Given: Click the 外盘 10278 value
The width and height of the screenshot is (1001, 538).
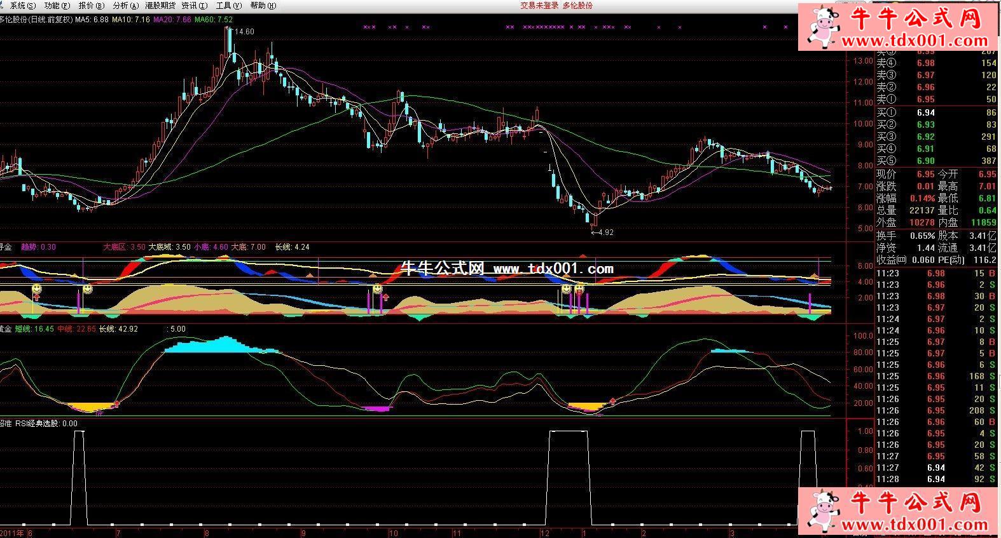Looking at the screenshot, I should click(x=922, y=222).
